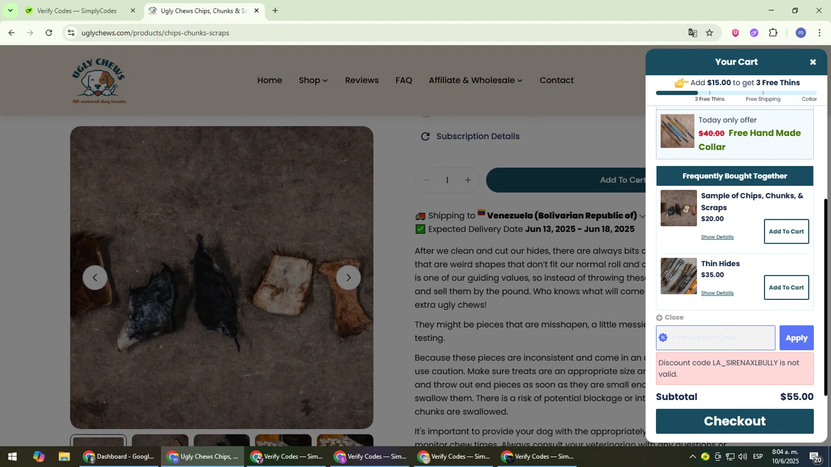Close the Verify Codes SimplyCodes tab
Viewport: 831px width, 467px height.
pyautogui.click(x=132, y=11)
